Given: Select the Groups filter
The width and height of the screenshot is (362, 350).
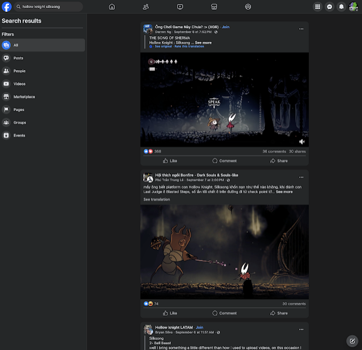Looking at the screenshot, I should click(x=19, y=122).
